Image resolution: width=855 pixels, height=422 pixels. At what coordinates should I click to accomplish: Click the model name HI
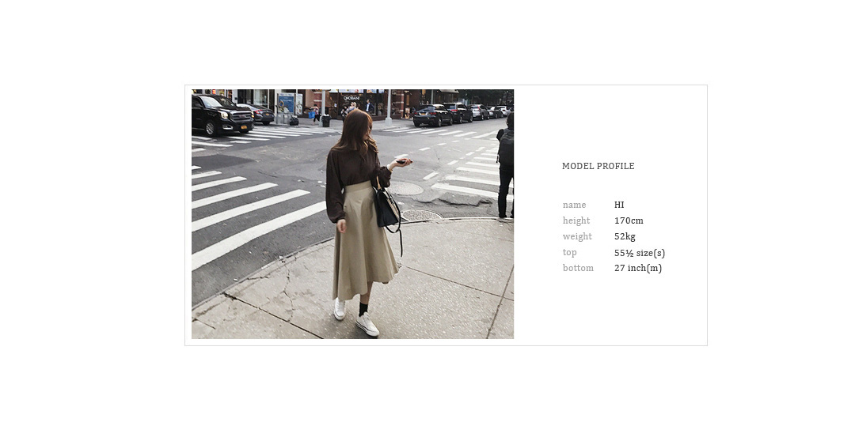619,205
